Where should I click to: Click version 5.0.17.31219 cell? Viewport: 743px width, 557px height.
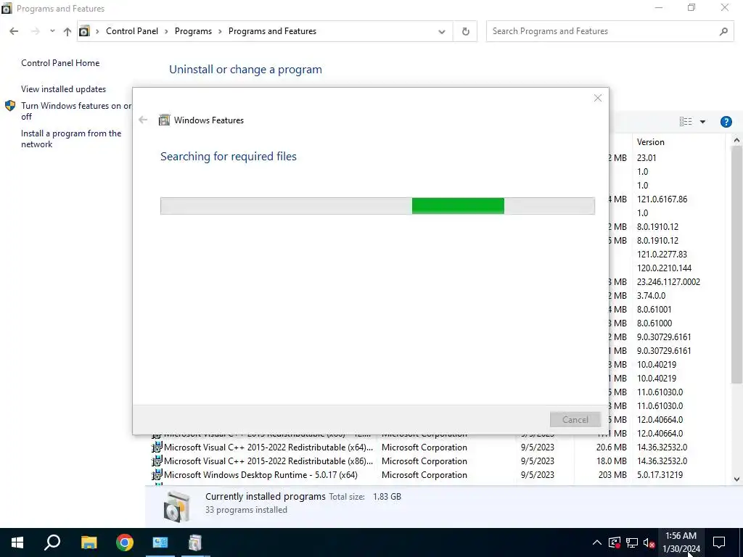click(660, 474)
